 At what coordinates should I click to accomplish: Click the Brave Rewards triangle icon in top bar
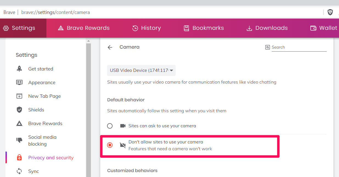(61, 28)
